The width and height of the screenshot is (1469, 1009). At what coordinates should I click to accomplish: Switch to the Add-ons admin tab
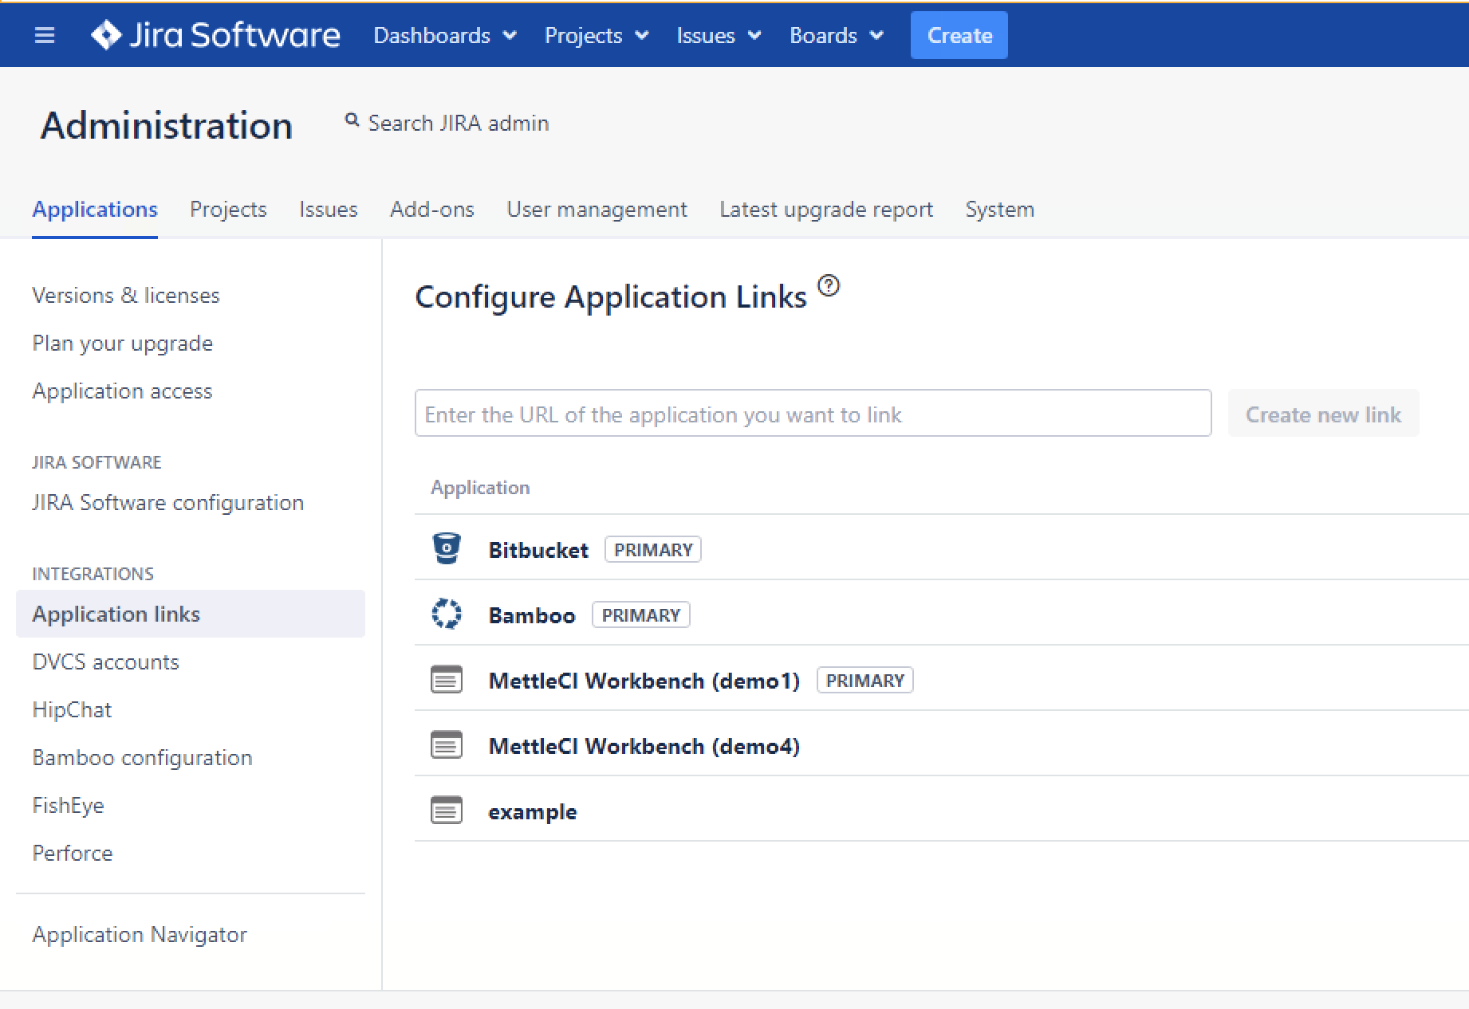[431, 210]
